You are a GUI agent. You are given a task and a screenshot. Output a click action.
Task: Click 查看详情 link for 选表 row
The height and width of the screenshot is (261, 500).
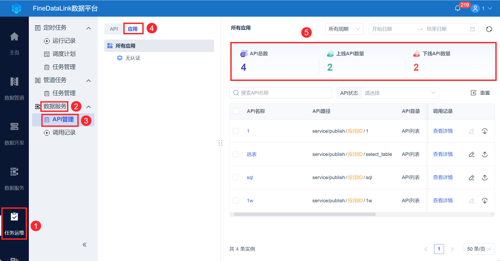point(443,154)
